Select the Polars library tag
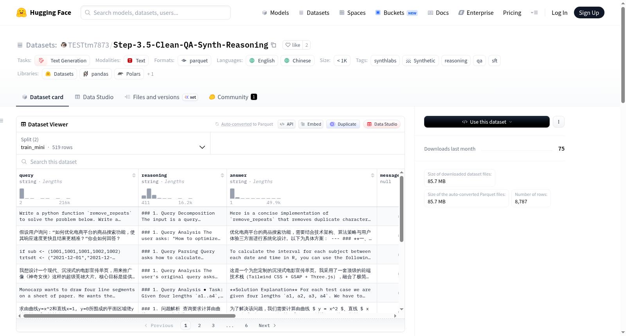626x336 pixels. pyautogui.click(x=129, y=74)
